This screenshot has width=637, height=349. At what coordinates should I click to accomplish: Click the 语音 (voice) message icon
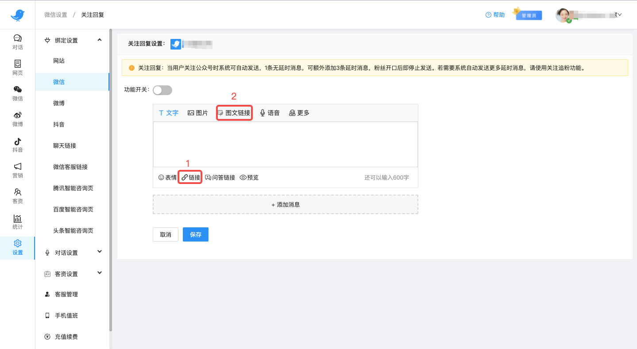pyautogui.click(x=270, y=112)
